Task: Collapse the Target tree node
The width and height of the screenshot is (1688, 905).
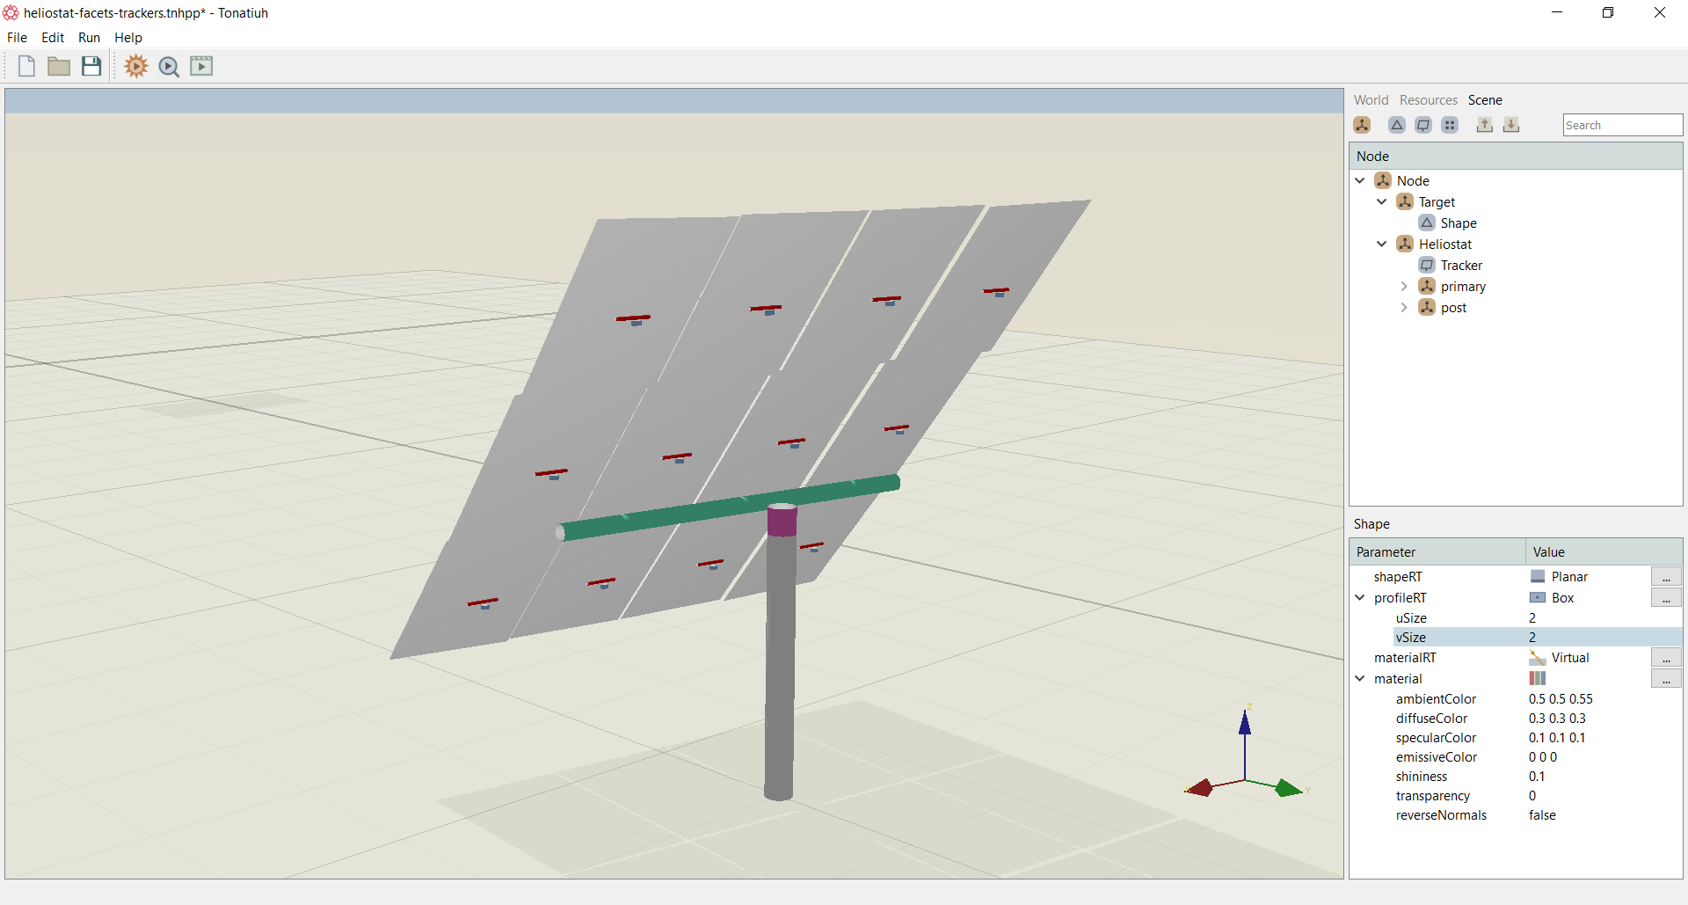Action: pos(1382,202)
